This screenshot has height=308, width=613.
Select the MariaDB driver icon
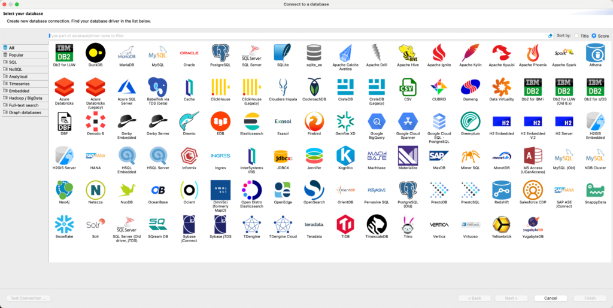[x=126, y=53]
